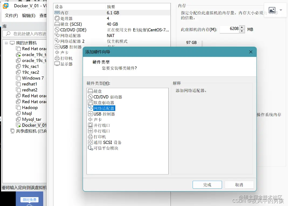
Task: Click the 40 GB hard disk summary value
Action: [112, 24]
